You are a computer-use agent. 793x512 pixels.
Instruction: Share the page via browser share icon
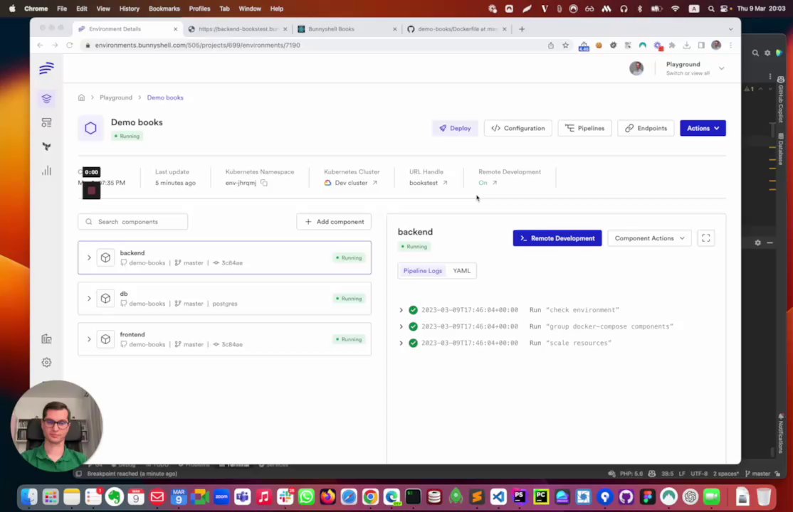click(551, 45)
